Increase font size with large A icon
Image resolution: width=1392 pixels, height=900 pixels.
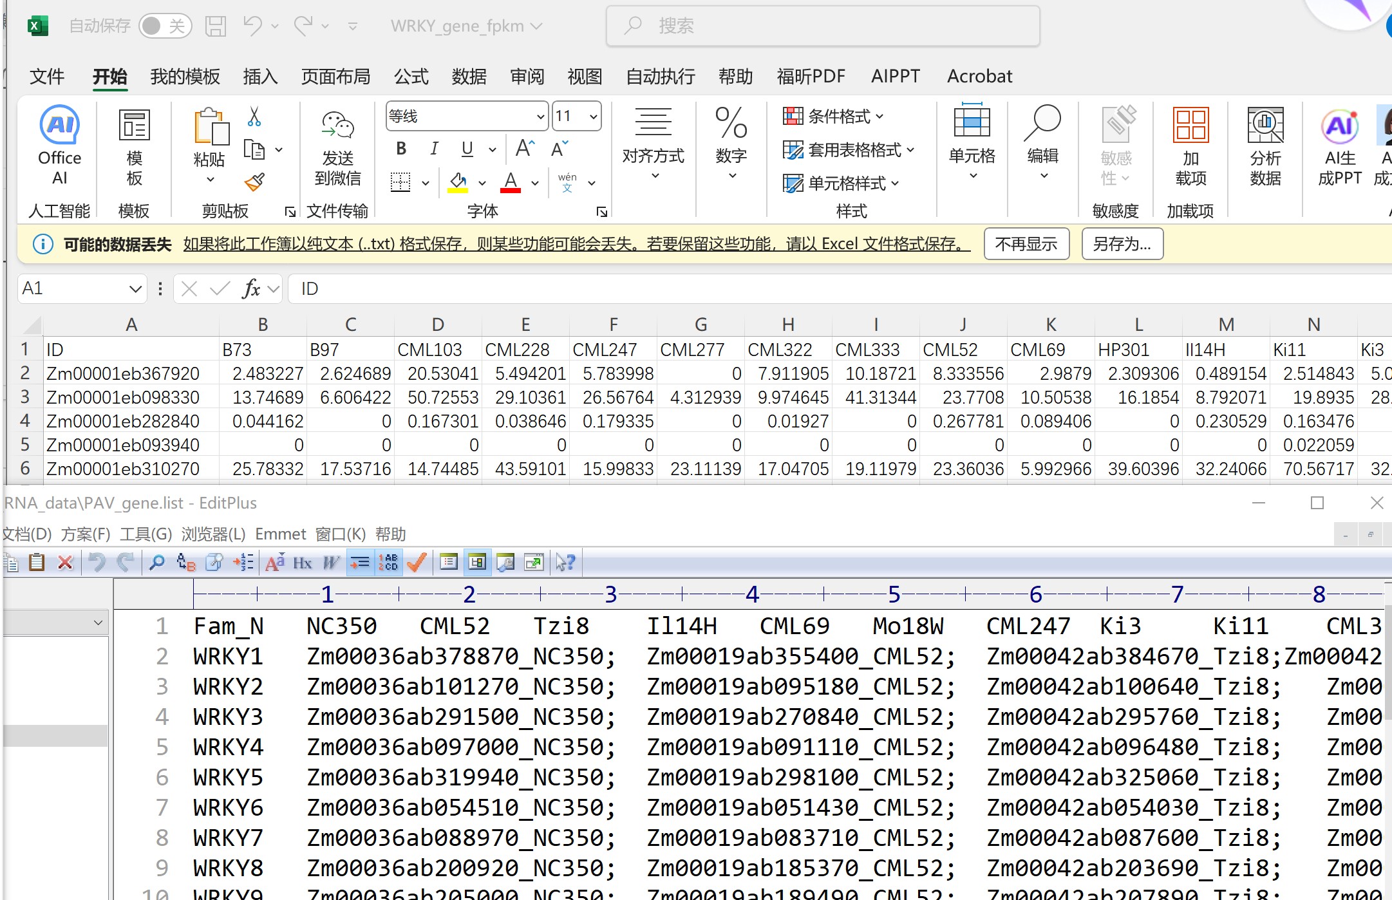coord(525,149)
